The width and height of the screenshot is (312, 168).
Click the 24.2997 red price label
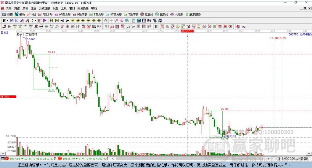(x=8, y=97)
